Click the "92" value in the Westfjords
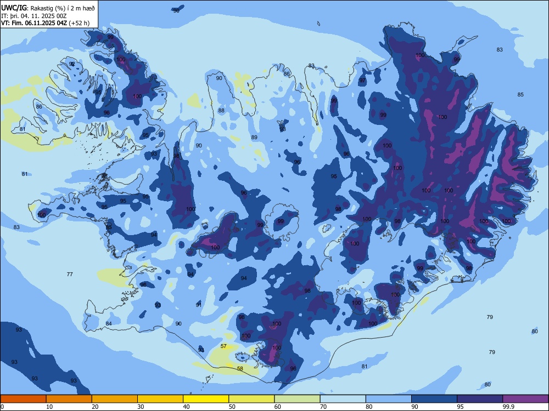Image resolution: width=549 pixels, height=411 pixels. click(72, 64)
